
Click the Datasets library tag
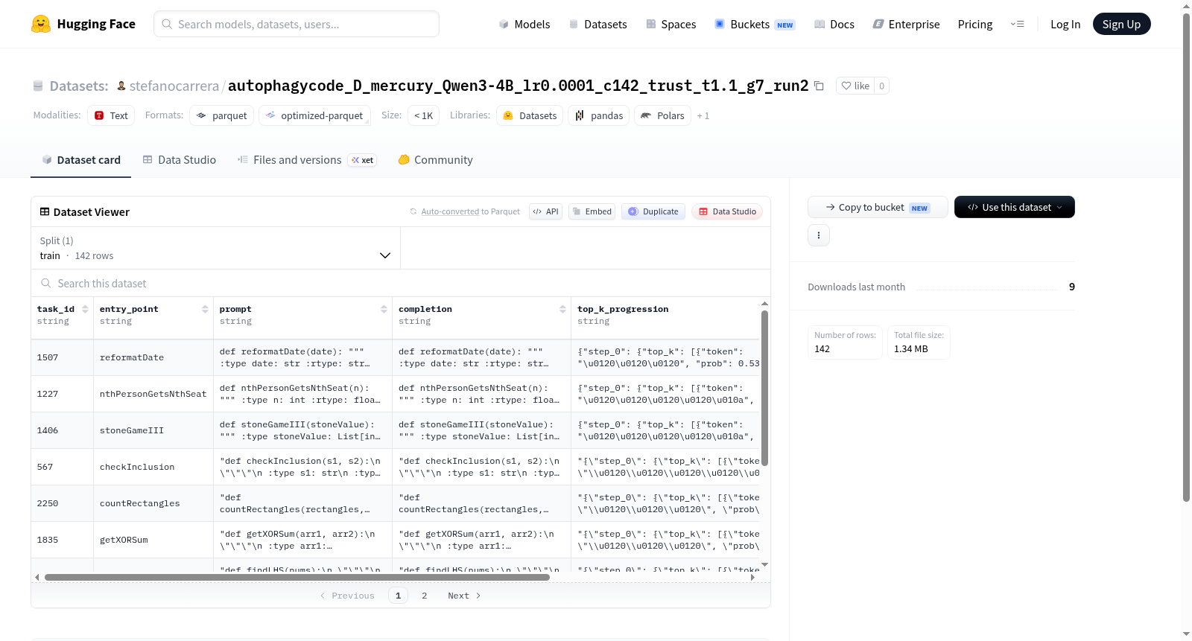click(x=530, y=115)
